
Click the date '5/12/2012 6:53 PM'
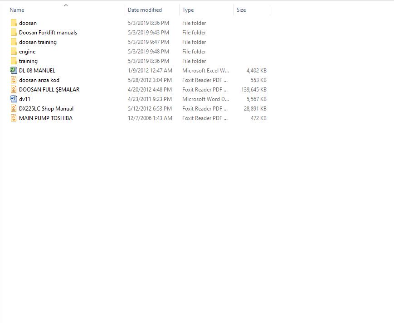150,109
